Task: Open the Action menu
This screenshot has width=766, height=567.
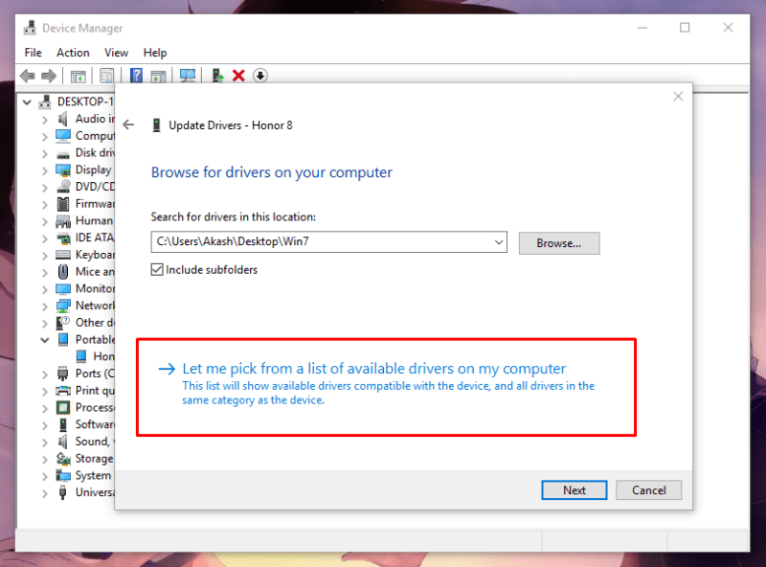Action: 73,53
